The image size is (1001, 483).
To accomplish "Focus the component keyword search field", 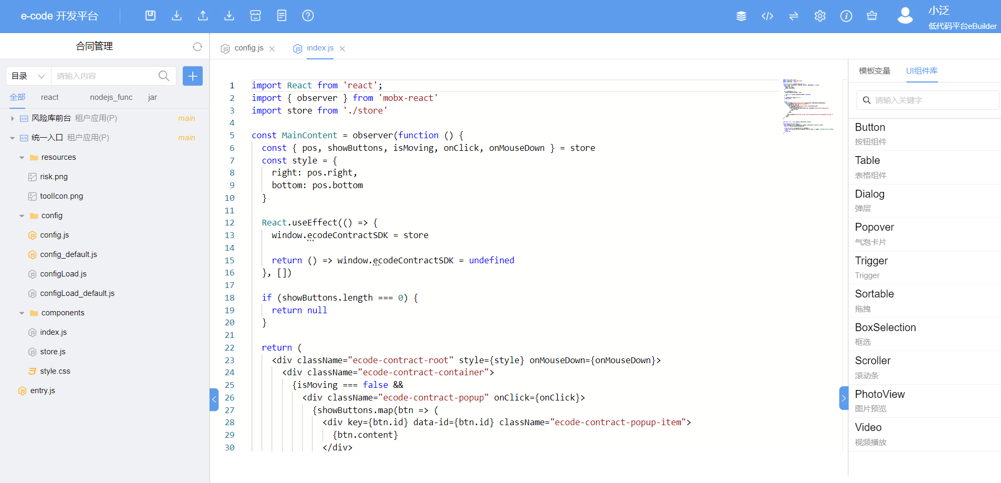I will (x=927, y=100).
